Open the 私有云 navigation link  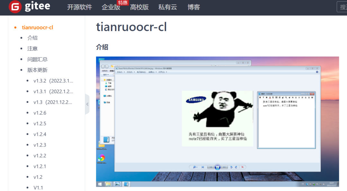[167, 7]
